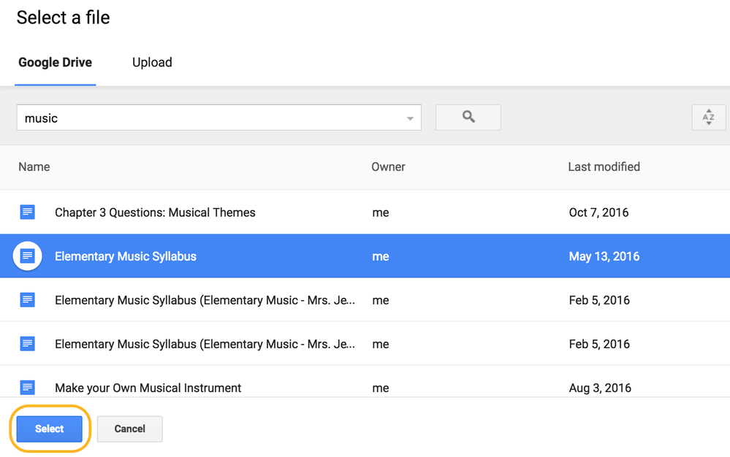Switch to the Google Drive tab
730x457 pixels.
point(56,63)
